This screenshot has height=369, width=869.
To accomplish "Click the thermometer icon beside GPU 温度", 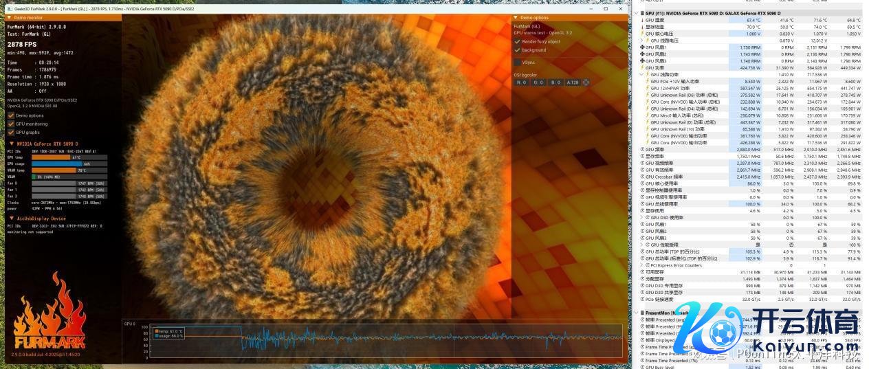I will [x=642, y=21].
